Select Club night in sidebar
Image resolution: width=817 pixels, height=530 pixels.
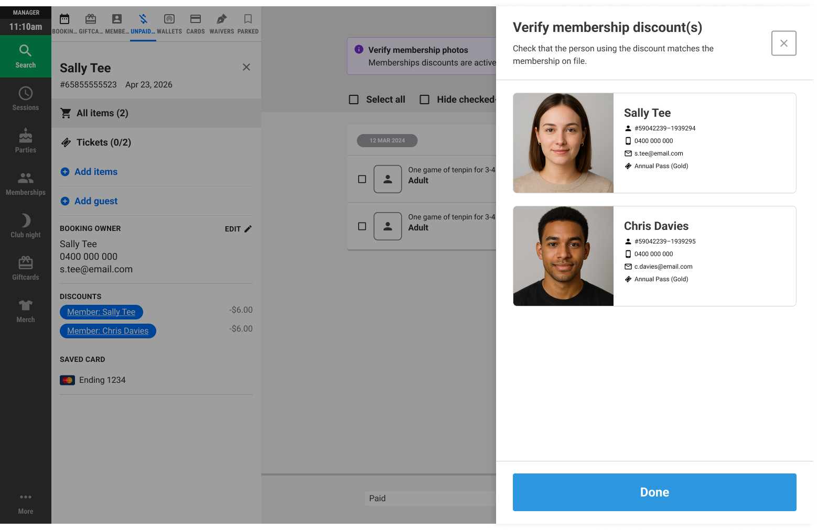25,226
